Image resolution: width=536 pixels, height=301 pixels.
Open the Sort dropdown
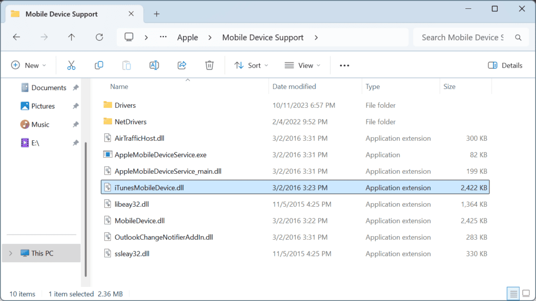[251, 65]
